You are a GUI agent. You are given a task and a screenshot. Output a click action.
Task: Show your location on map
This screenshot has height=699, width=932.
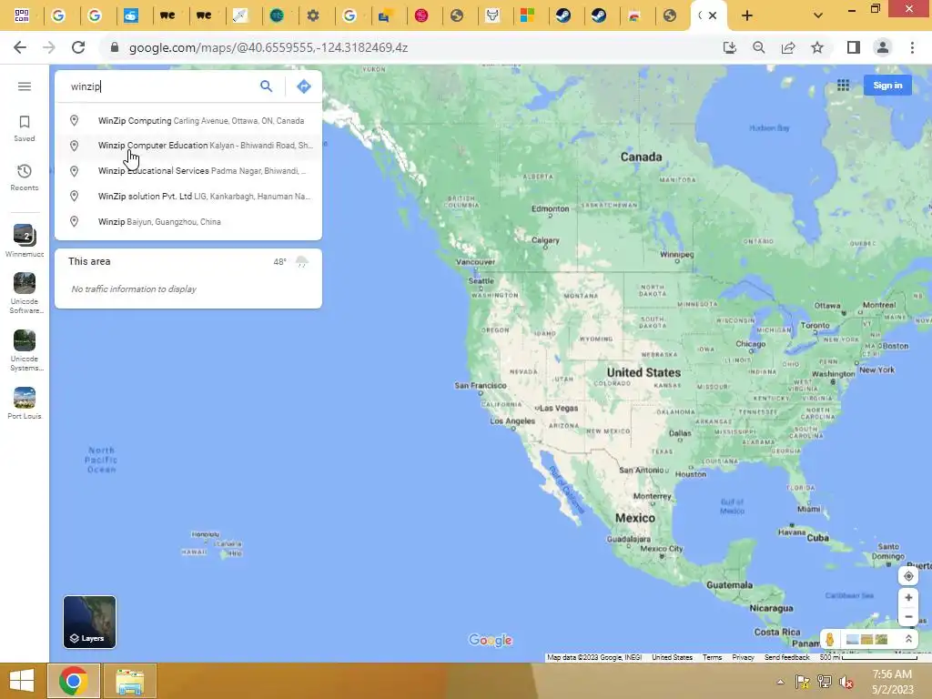(x=908, y=576)
